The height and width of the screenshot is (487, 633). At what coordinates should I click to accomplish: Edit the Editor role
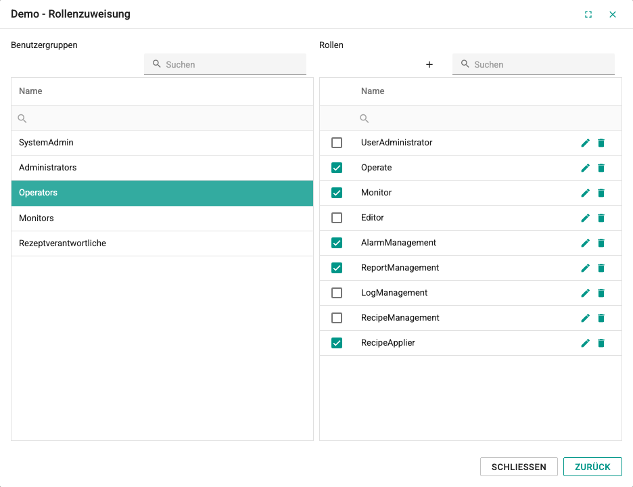click(x=585, y=218)
